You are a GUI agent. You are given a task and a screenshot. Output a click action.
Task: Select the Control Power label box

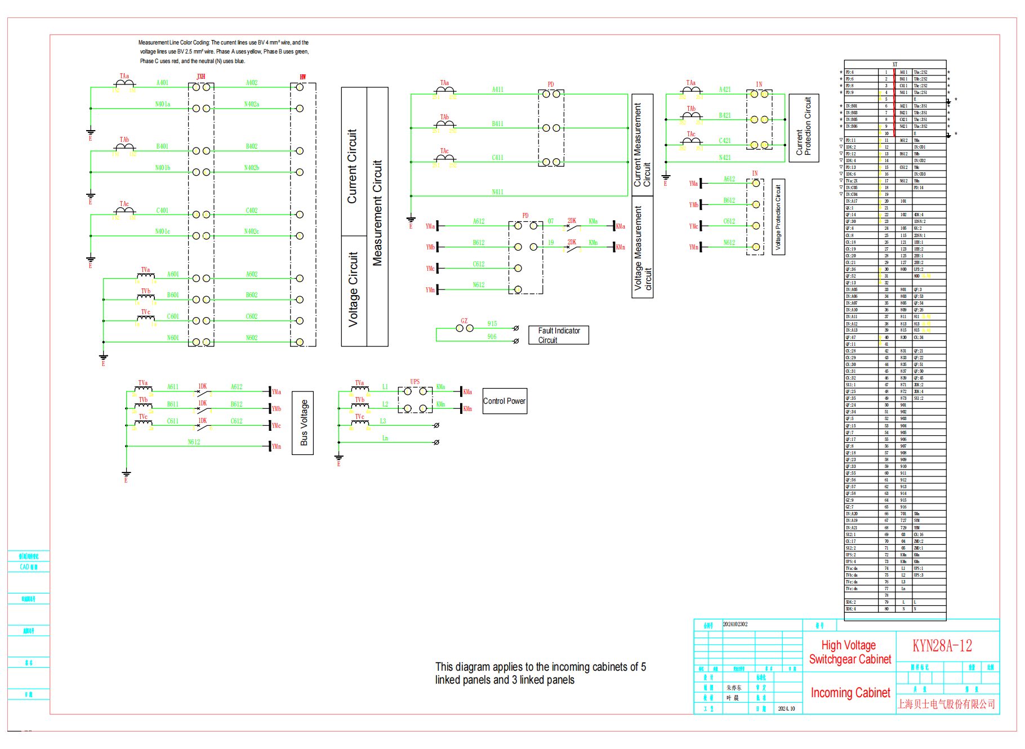point(505,401)
